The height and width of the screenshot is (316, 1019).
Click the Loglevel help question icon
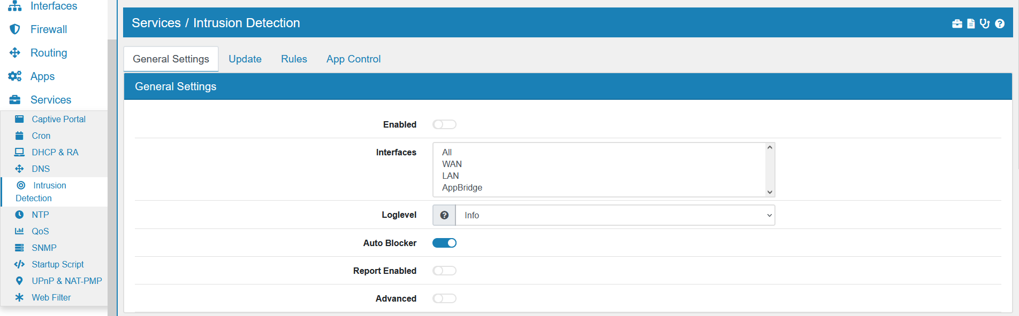(x=444, y=215)
